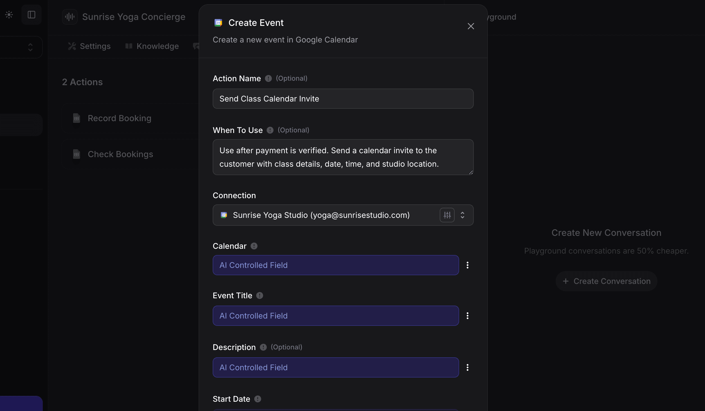705x411 pixels.
Task: Click the Record Booking spreadsheet icon
Action: click(76, 118)
